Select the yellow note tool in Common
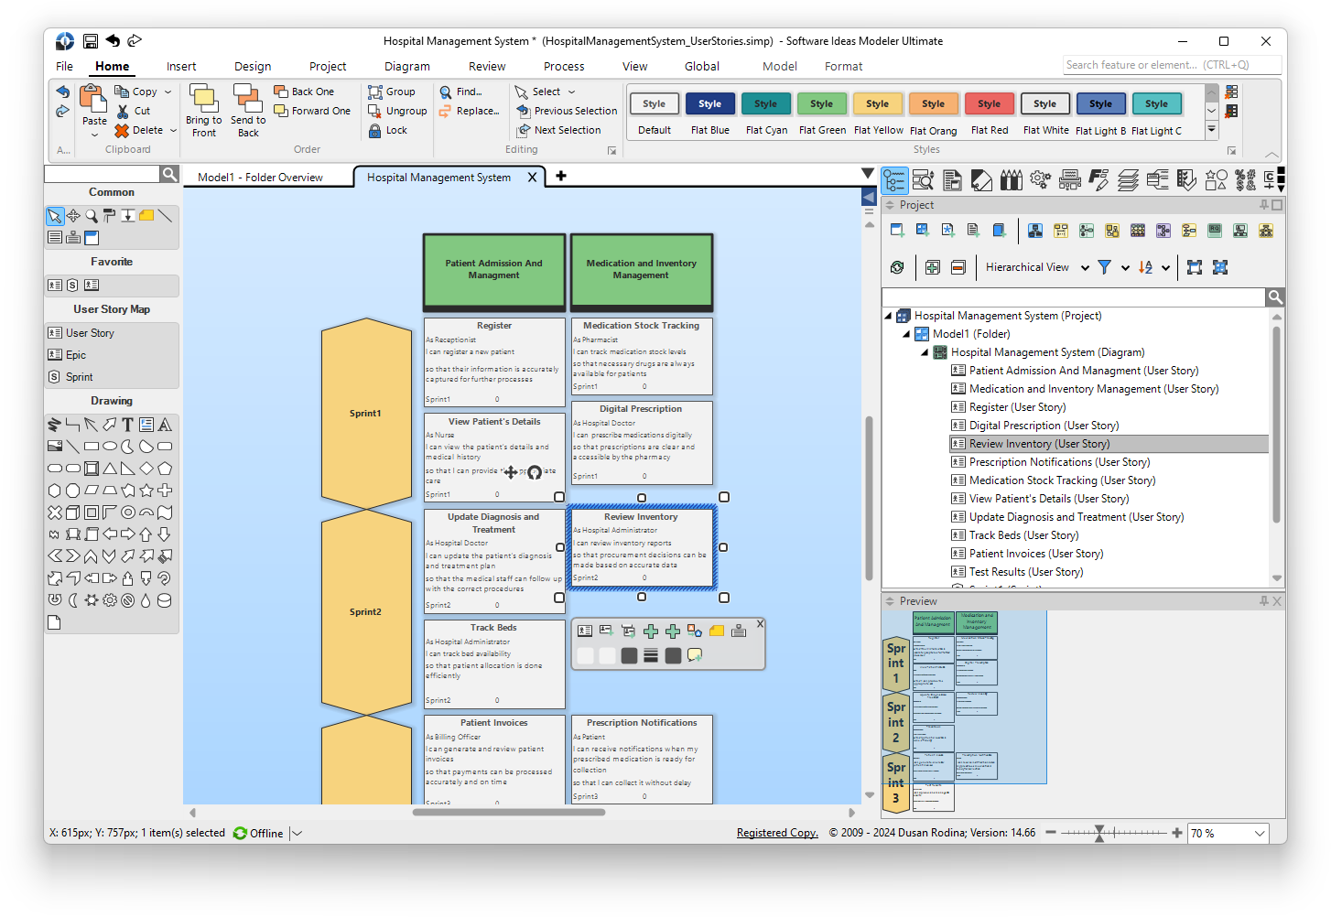 146,216
